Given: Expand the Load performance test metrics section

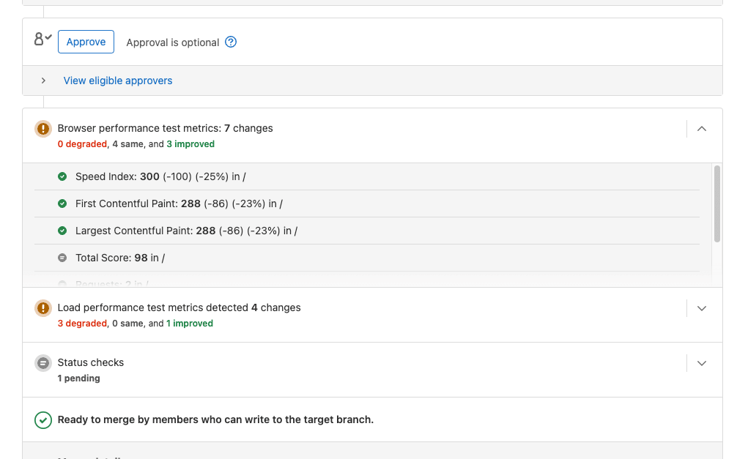Looking at the screenshot, I should (701, 307).
